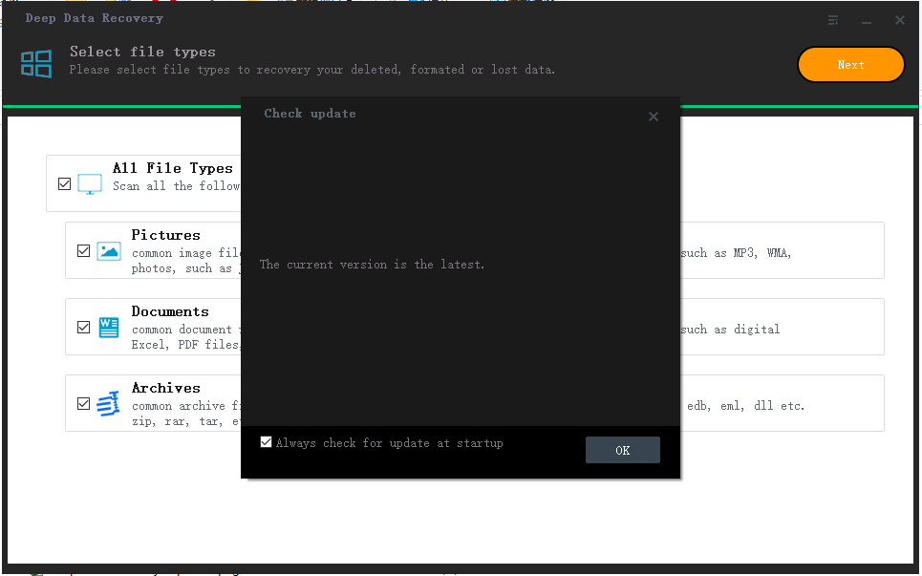Image resolution: width=922 pixels, height=576 pixels.
Task: Click the 'such as digital' text
Action: 730,330
